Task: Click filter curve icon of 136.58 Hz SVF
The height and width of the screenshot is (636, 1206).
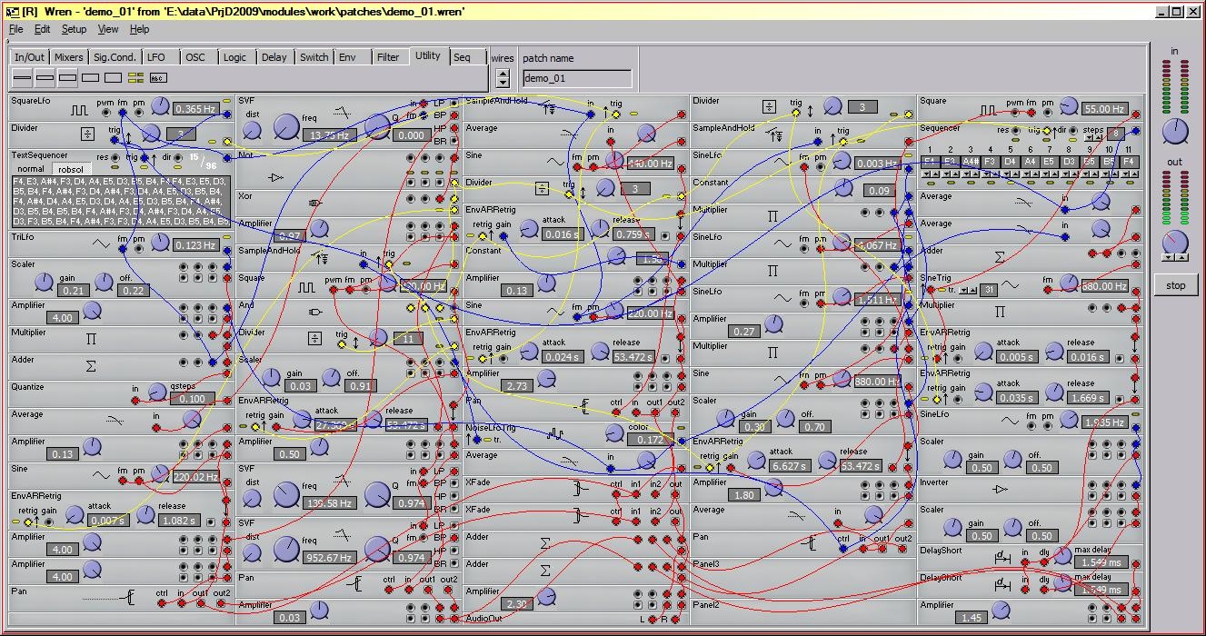Action: coord(342,480)
